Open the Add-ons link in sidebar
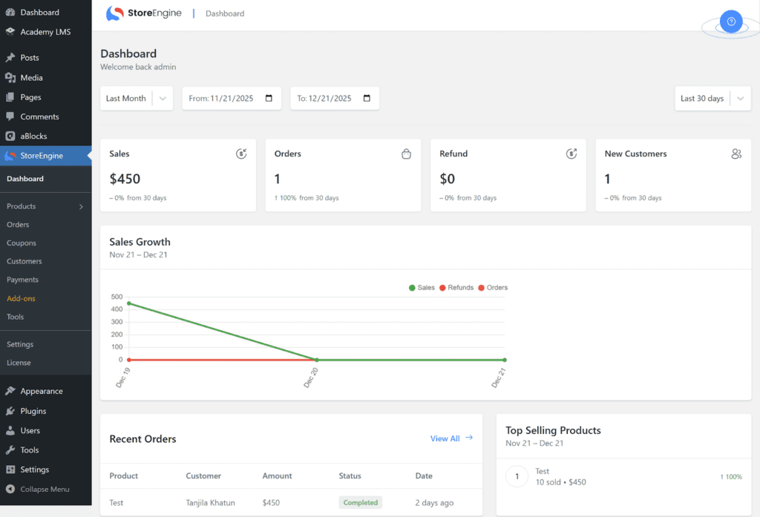 pos(21,299)
